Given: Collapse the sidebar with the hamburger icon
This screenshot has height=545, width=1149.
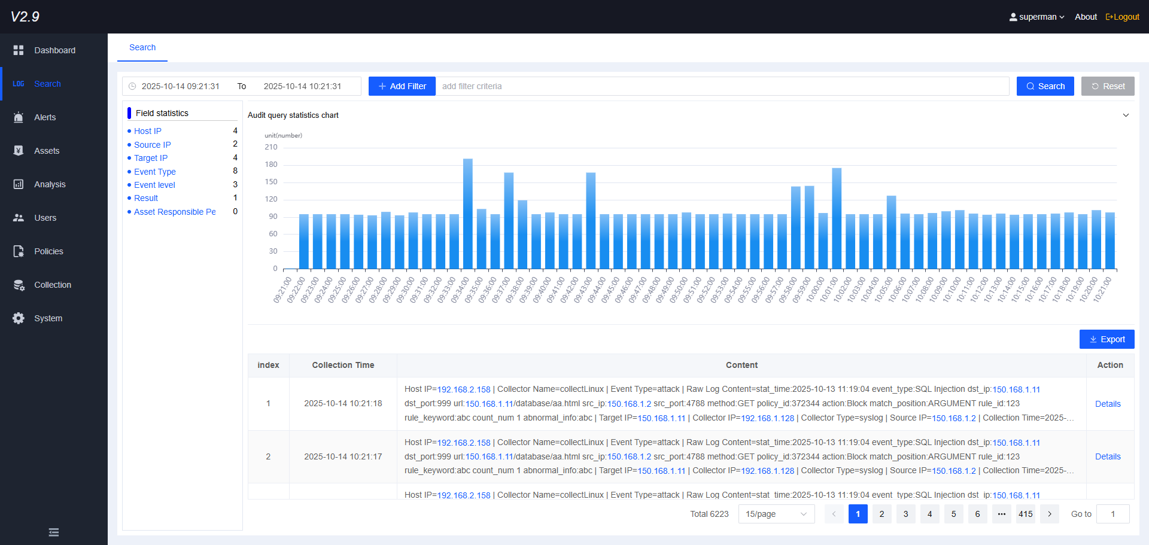Looking at the screenshot, I should (x=54, y=532).
